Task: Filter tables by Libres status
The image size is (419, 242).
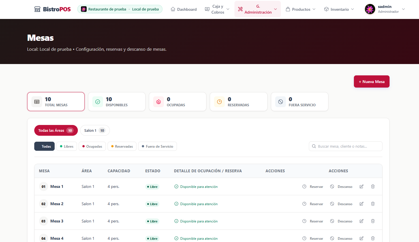Action: tap(67, 146)
